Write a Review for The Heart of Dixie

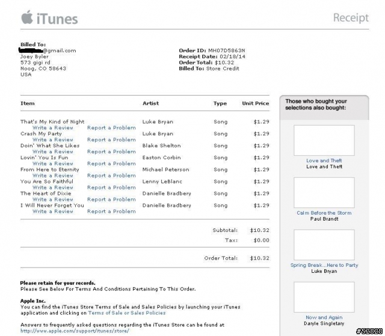coord(53,200)
